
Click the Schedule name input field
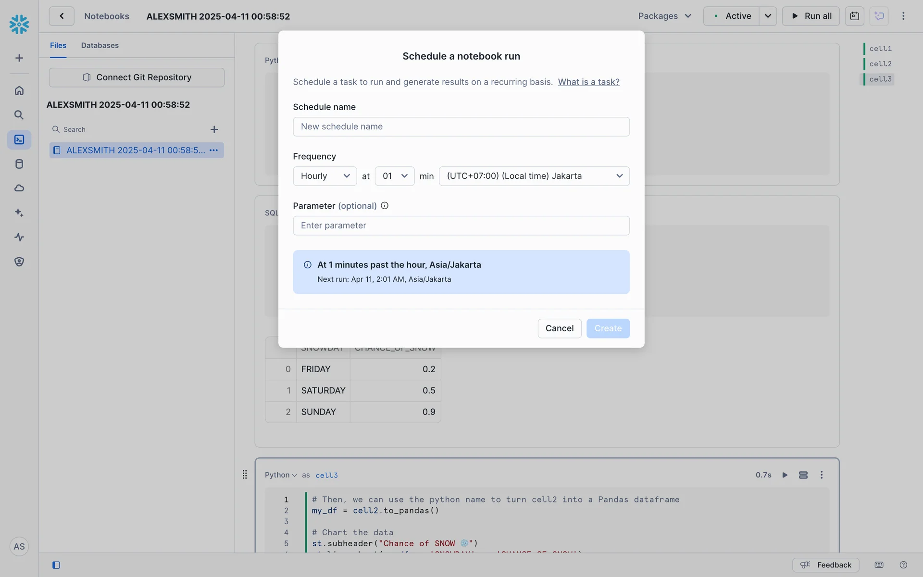(461, 126)
